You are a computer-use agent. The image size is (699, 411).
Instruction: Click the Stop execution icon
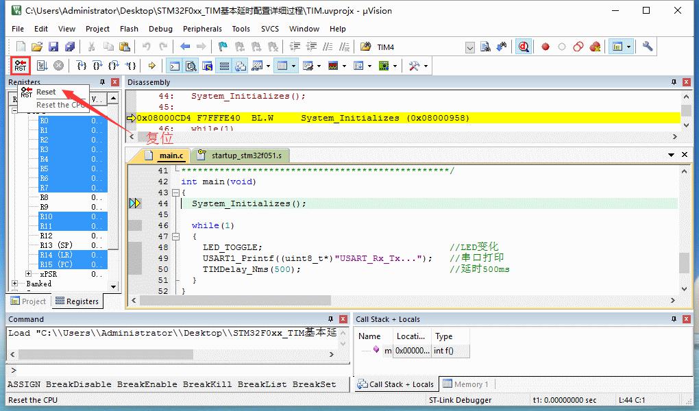point(58,66)
